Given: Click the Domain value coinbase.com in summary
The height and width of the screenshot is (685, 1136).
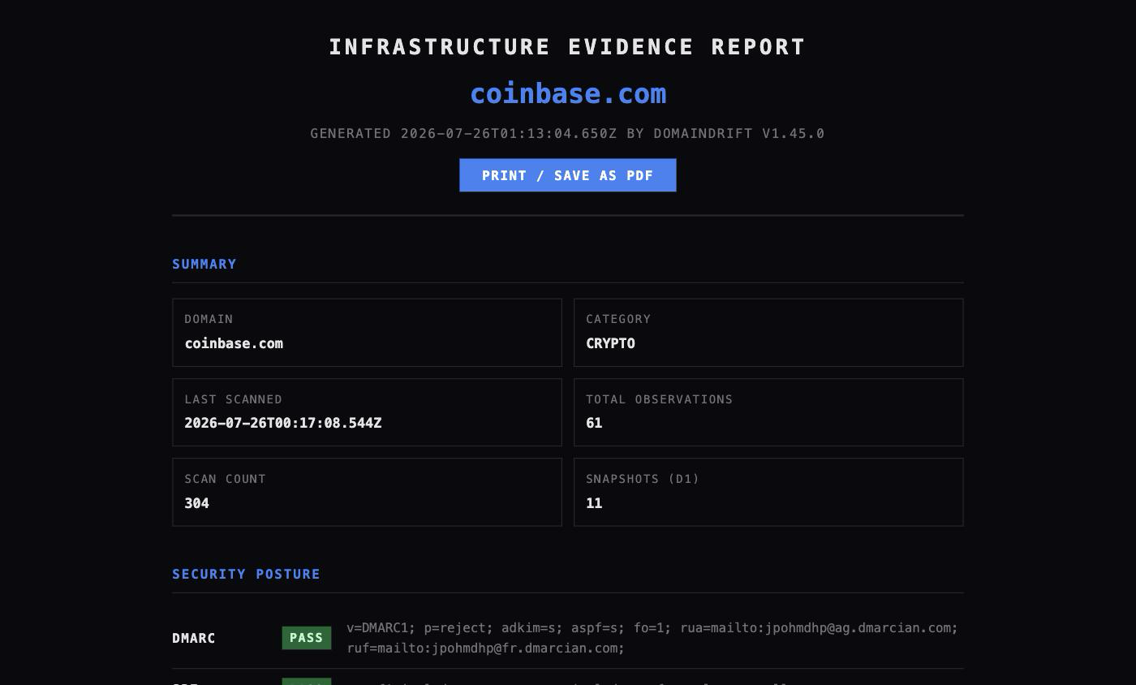Looking at the screenshot, I should point(234,343).
